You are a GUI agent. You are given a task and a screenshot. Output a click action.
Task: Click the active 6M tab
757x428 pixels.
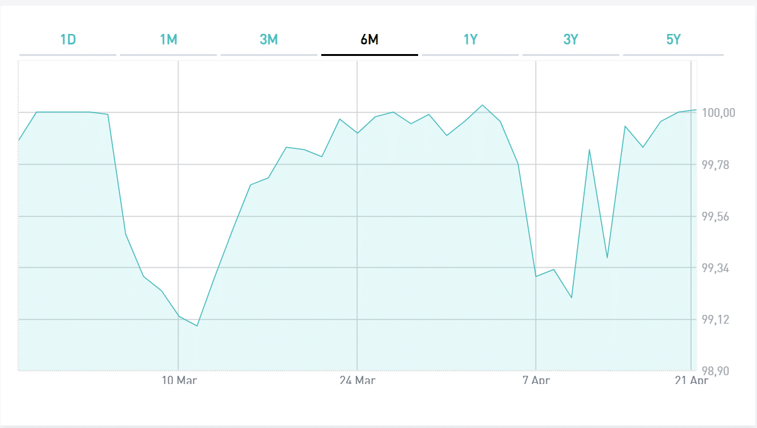370,40
